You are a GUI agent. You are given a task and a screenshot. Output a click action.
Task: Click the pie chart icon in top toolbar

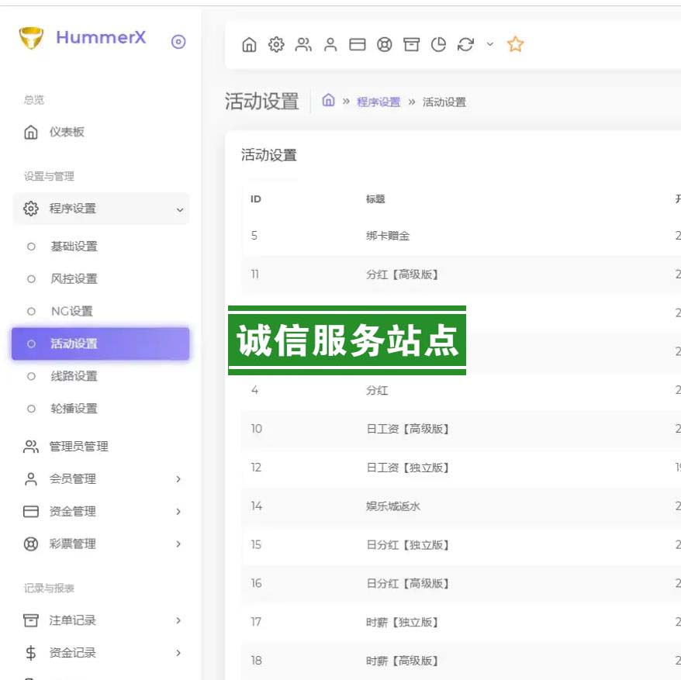[438, 45]
